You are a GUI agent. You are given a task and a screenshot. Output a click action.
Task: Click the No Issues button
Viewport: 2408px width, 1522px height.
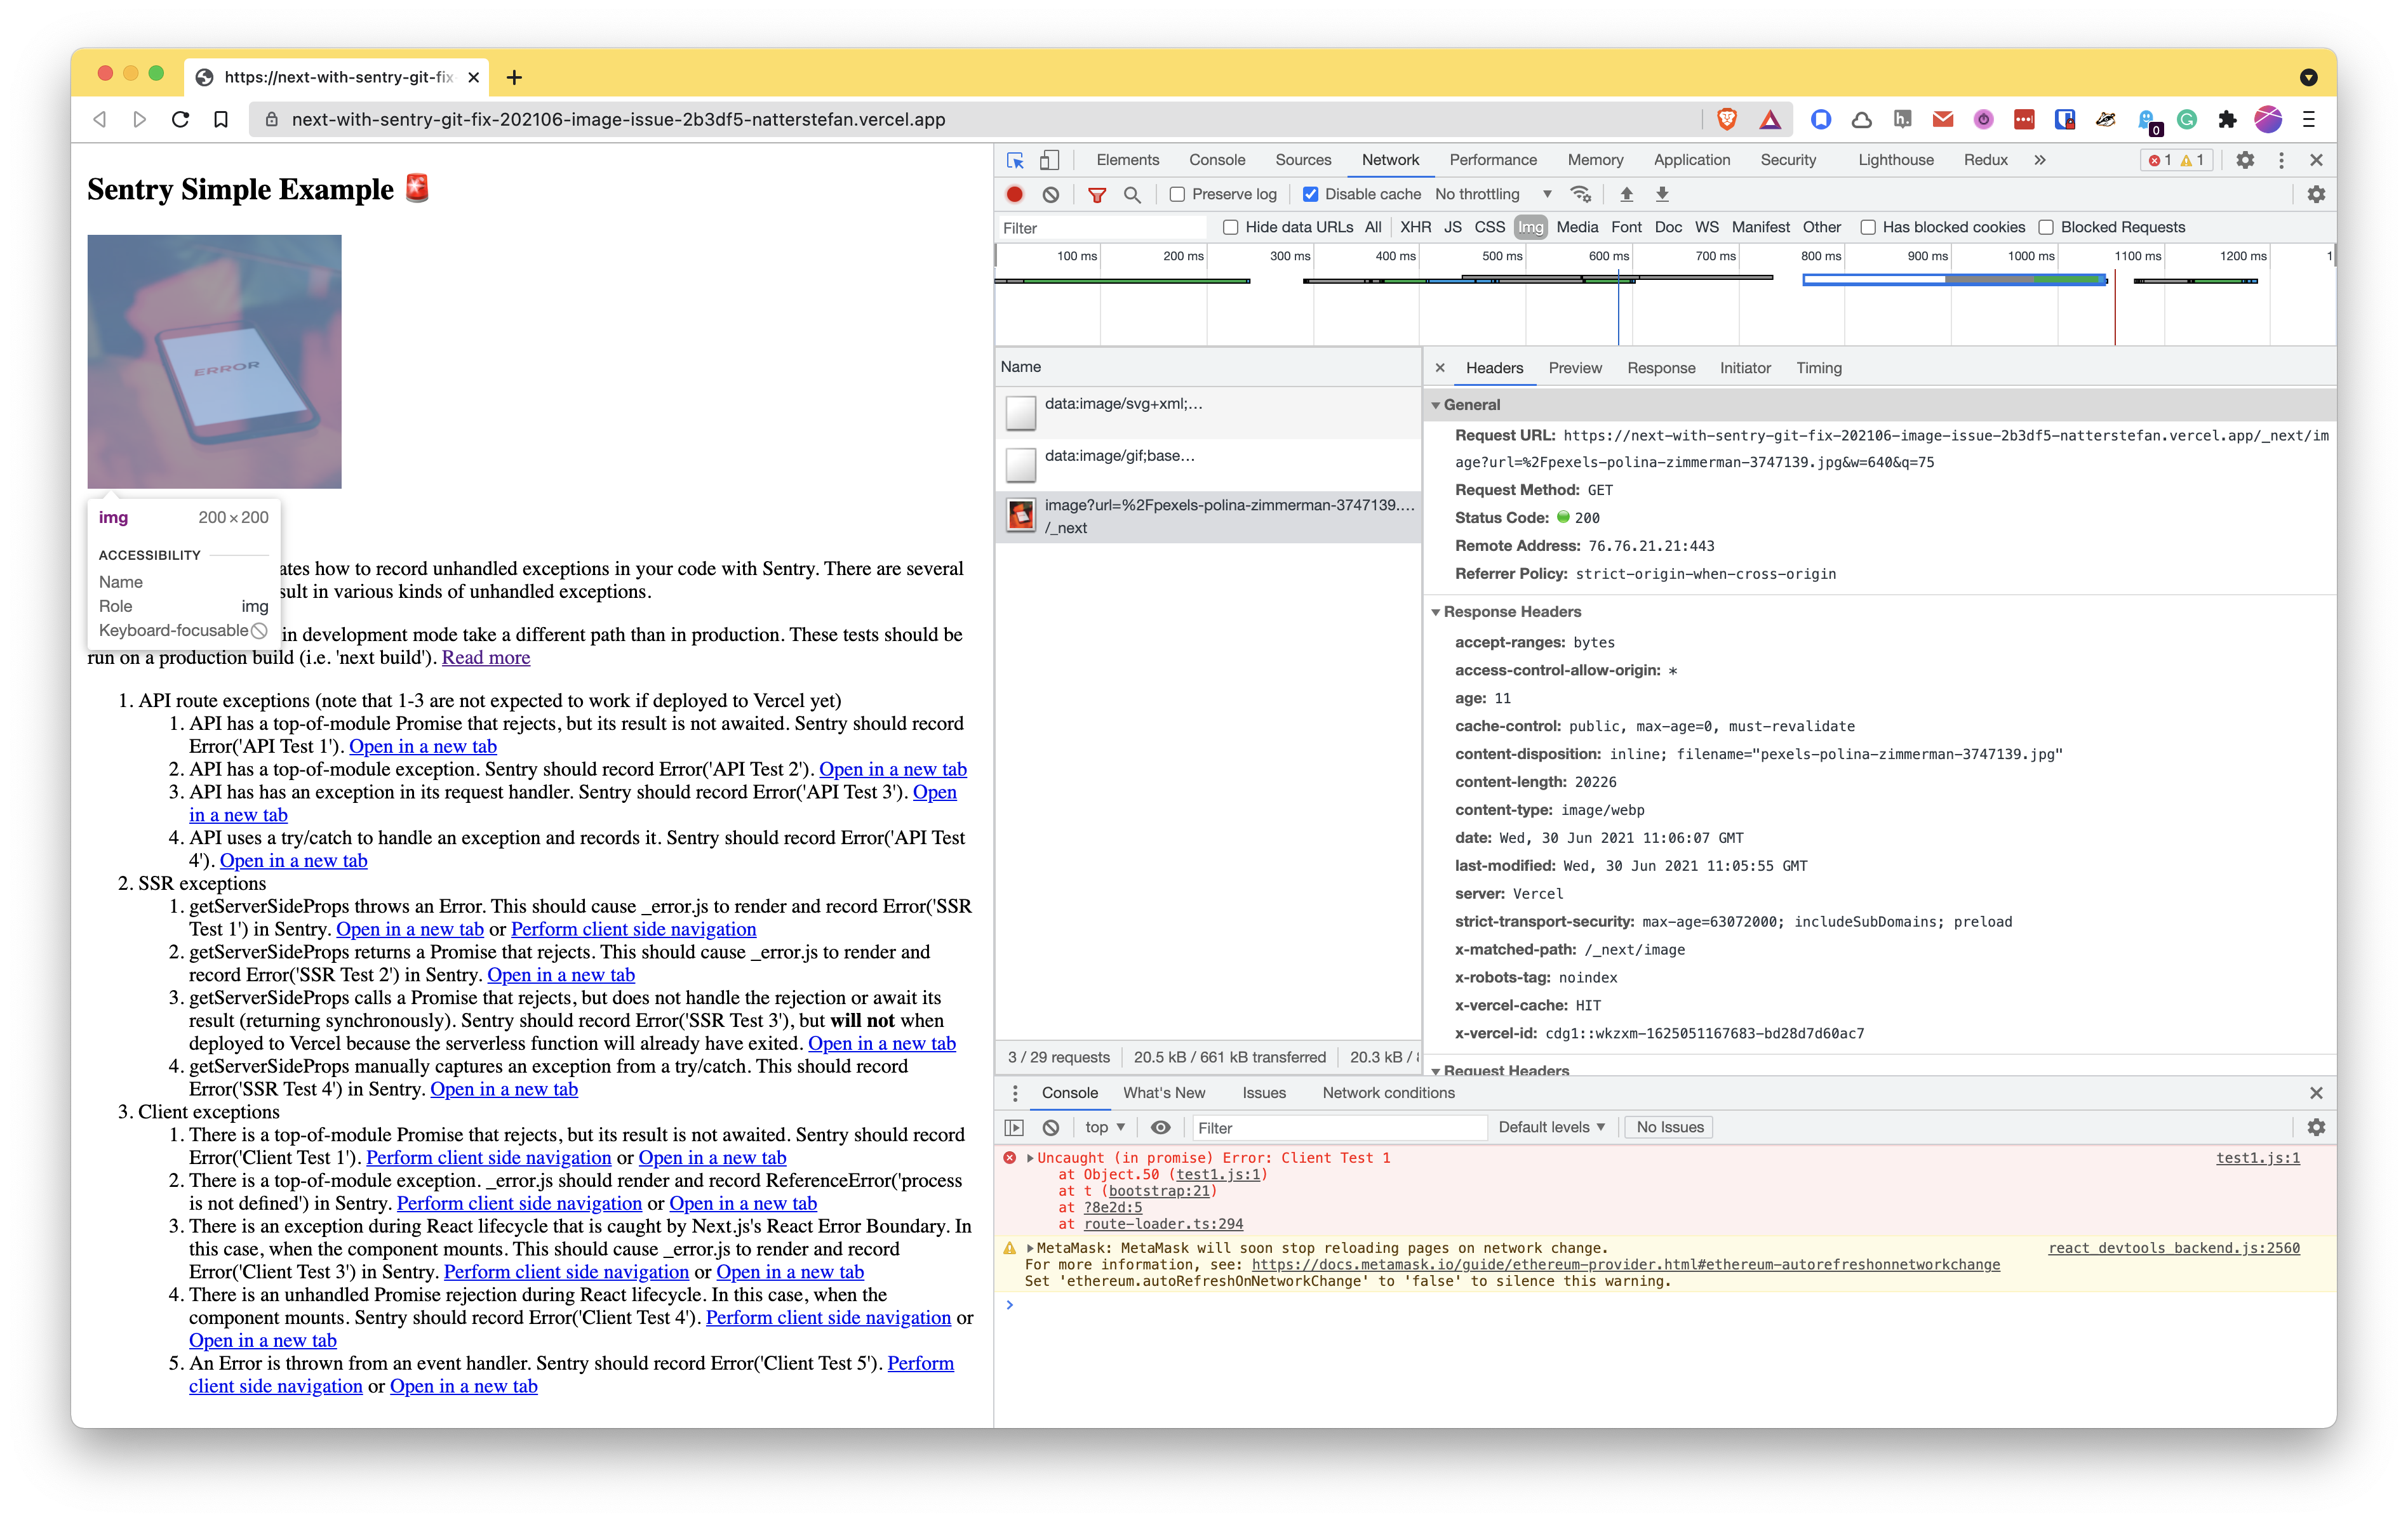click(1669, 1127)
